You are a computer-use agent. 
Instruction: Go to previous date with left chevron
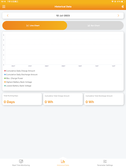pos(8,15)
